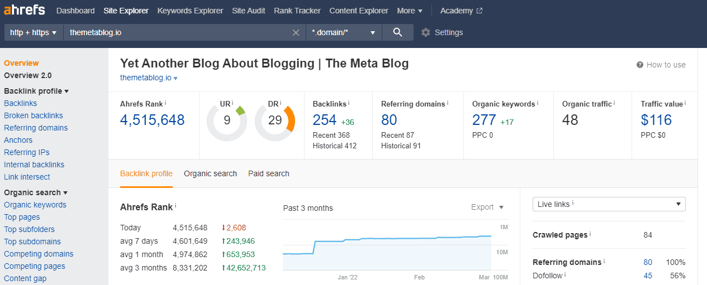Click the magnifying glass search button
This screenshot has height=285, width=707.
click(397, 32)
